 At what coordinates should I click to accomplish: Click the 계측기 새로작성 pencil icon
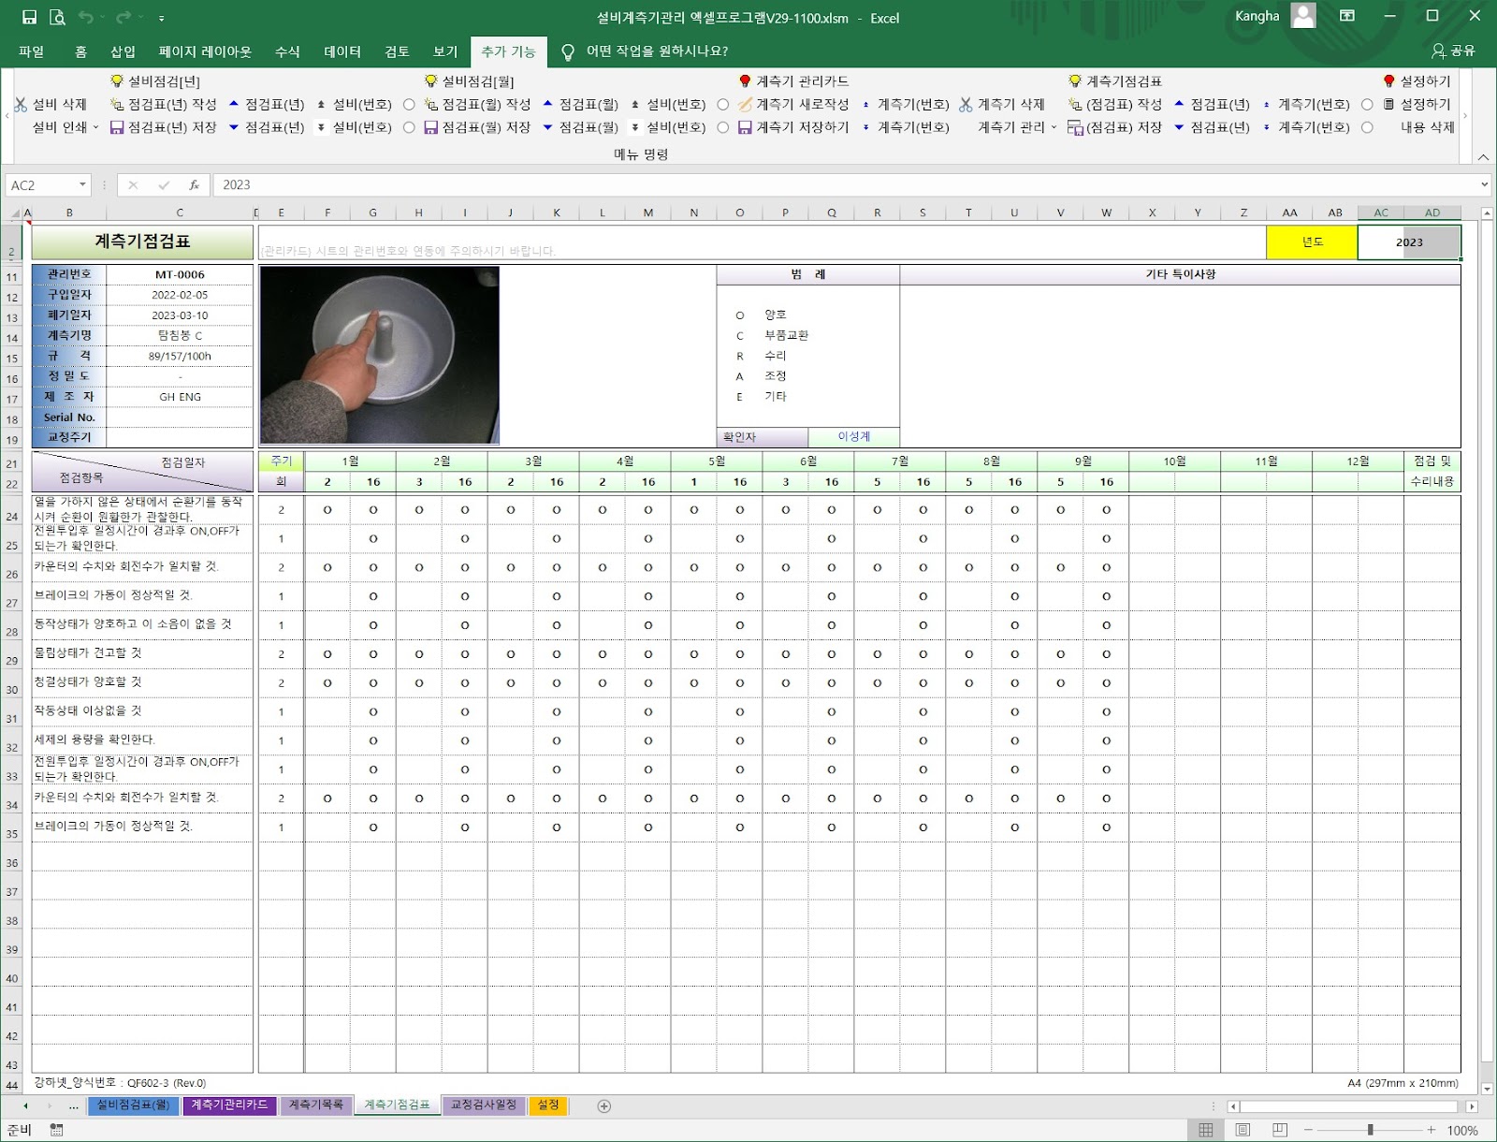click(745, 105)
